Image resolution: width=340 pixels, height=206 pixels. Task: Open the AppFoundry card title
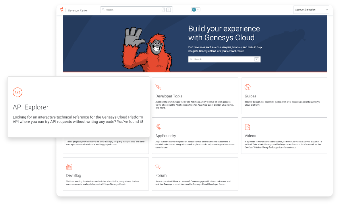pos(166,136)
